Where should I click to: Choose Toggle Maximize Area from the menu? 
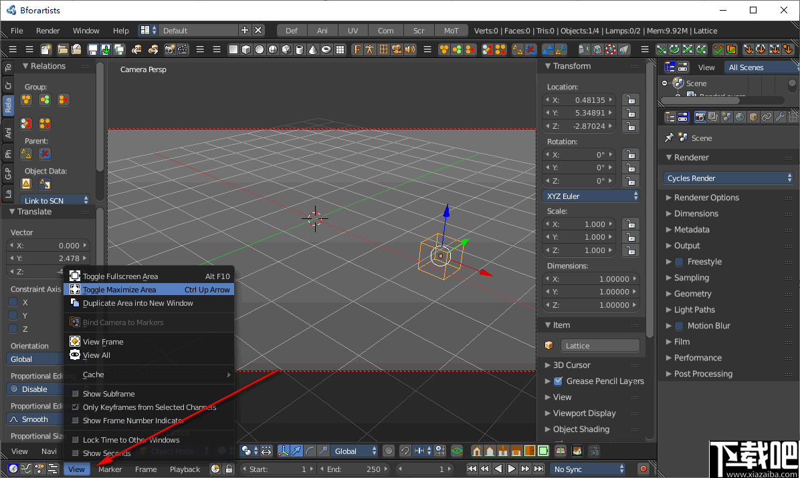(x=148, y=289)
